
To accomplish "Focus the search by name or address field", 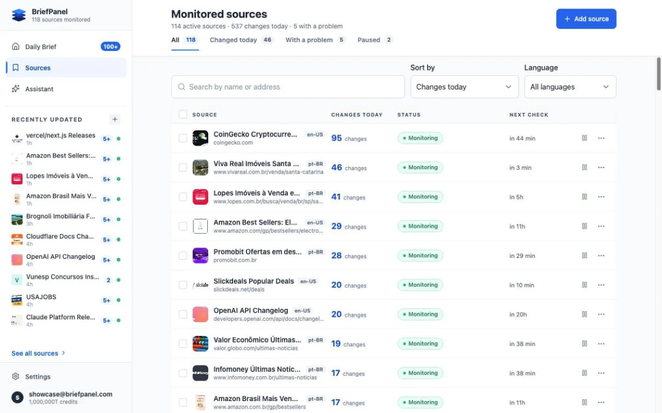I will pos(288,87).
